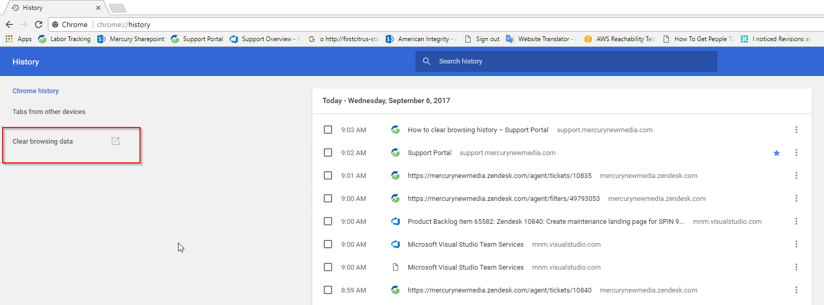This screenshot has width=824, height=305.
Task: Open three-dot menu for tickets/10835 entry
Action: point(796,175)
